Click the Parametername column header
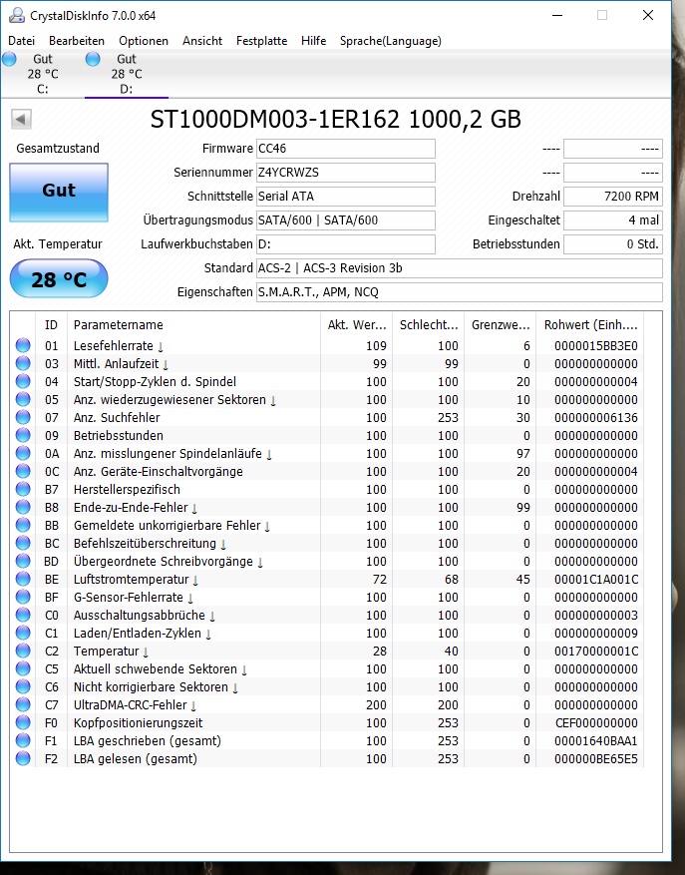 coord(193,325)
